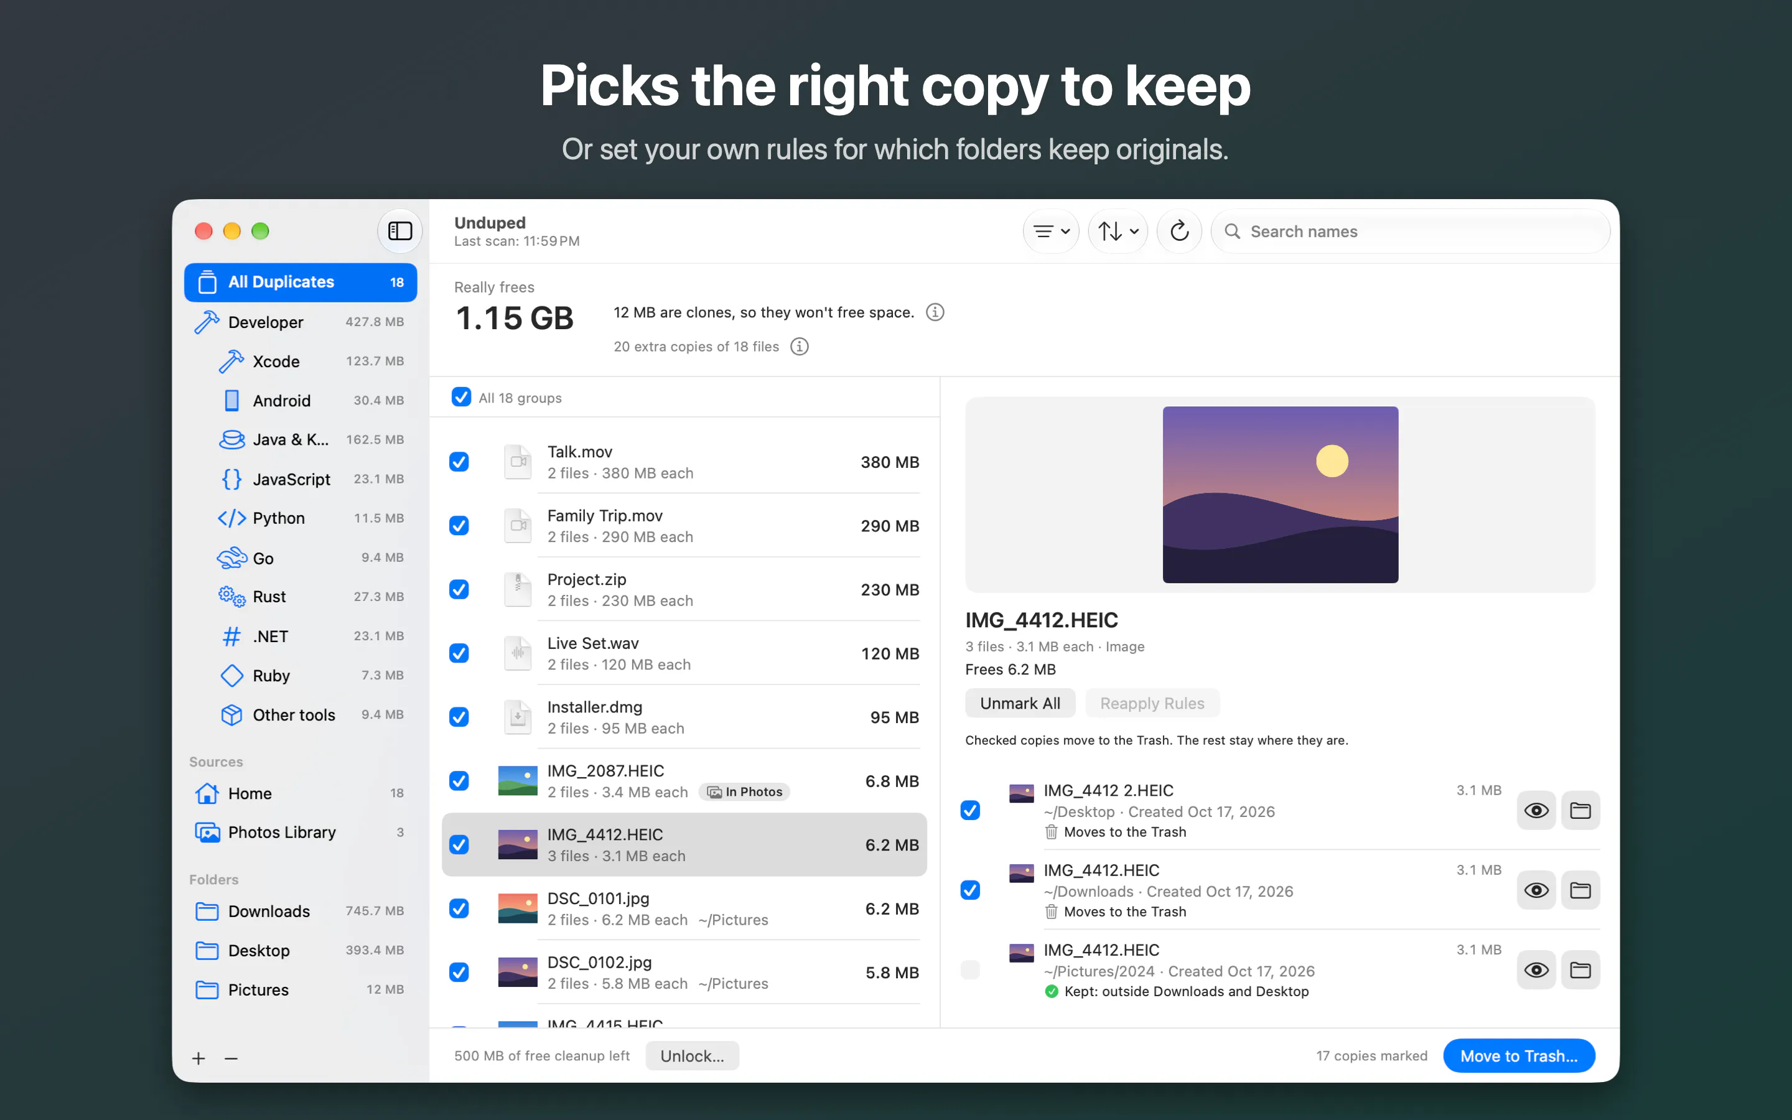Screen dimensions: 1792x1120
Task: Open info icon next to clones message
Action: [935, 312]
